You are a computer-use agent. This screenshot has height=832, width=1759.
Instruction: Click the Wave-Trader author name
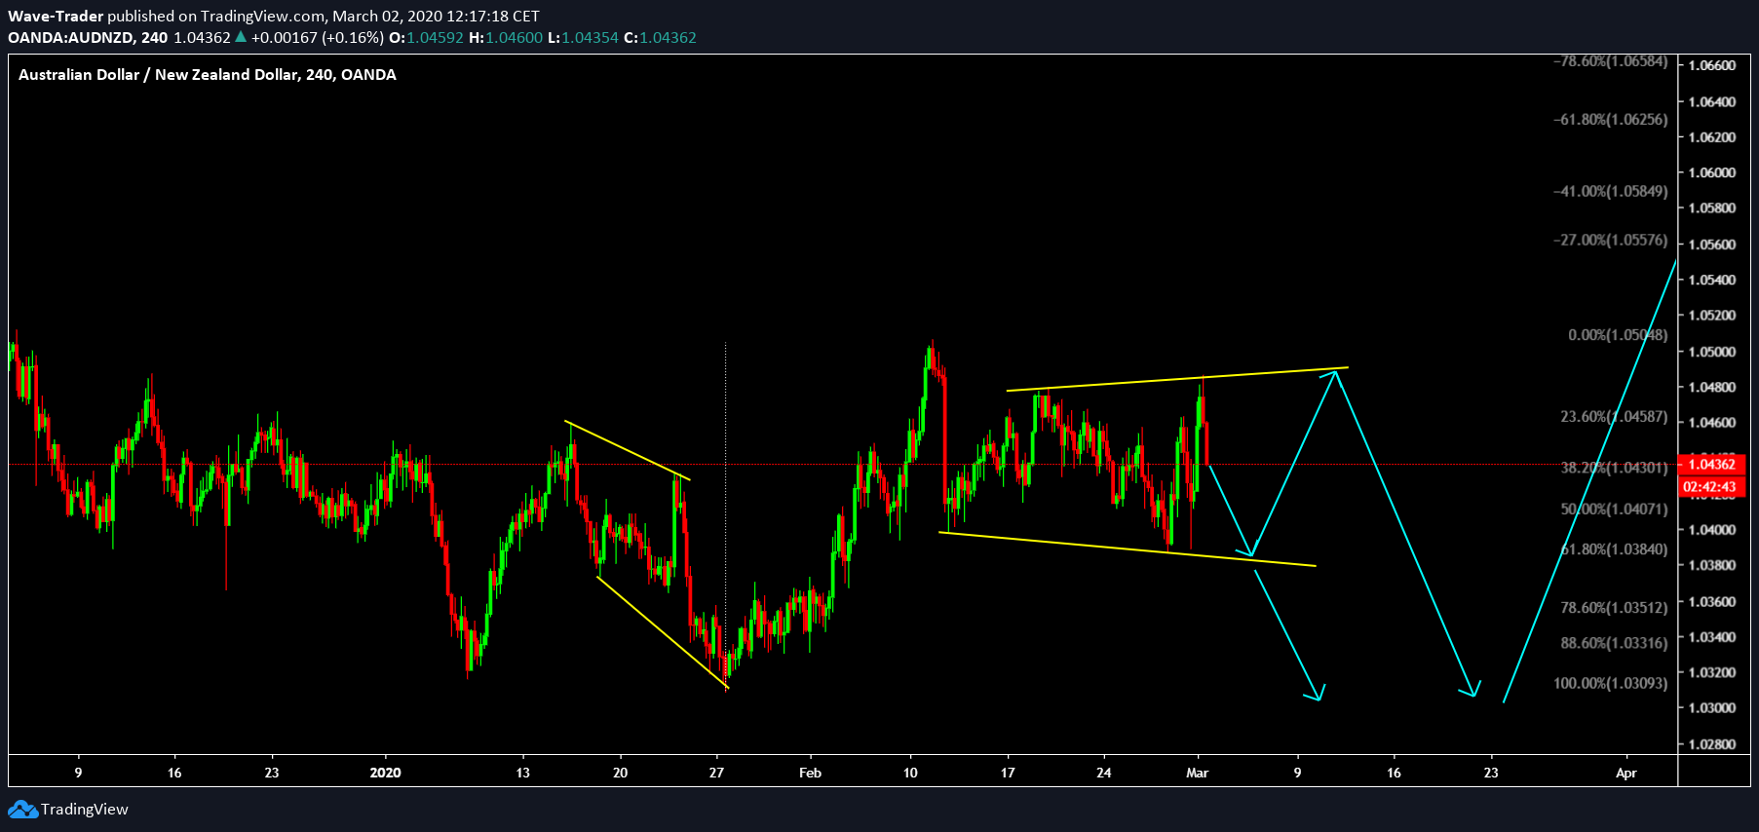[56, 17]
